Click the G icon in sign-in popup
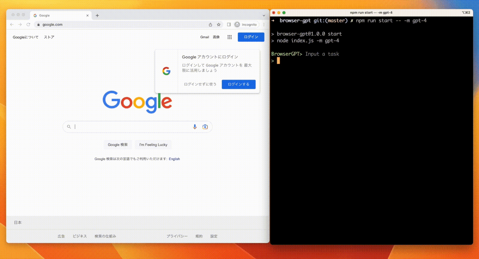Screen dimensions: 479x259 (166, 71)
